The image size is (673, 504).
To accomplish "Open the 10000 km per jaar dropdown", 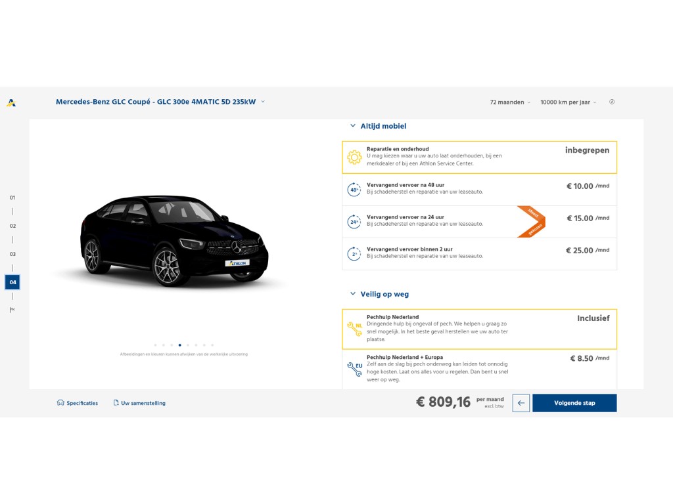I will coord(569,102).
